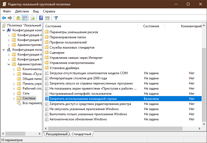The width and height of the screenshot is (207, 143).
Task: Click the setting icon of 'Интерпретация столетия для 2000 года'
Action: coord(47,78)
